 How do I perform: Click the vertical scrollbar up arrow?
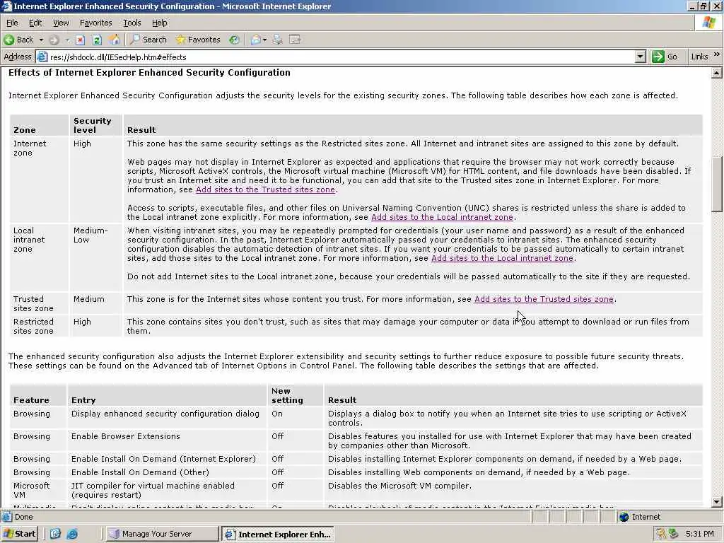pos(717,73)
